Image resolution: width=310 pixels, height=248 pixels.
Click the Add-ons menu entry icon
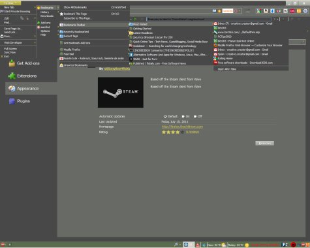coord(39,23)
